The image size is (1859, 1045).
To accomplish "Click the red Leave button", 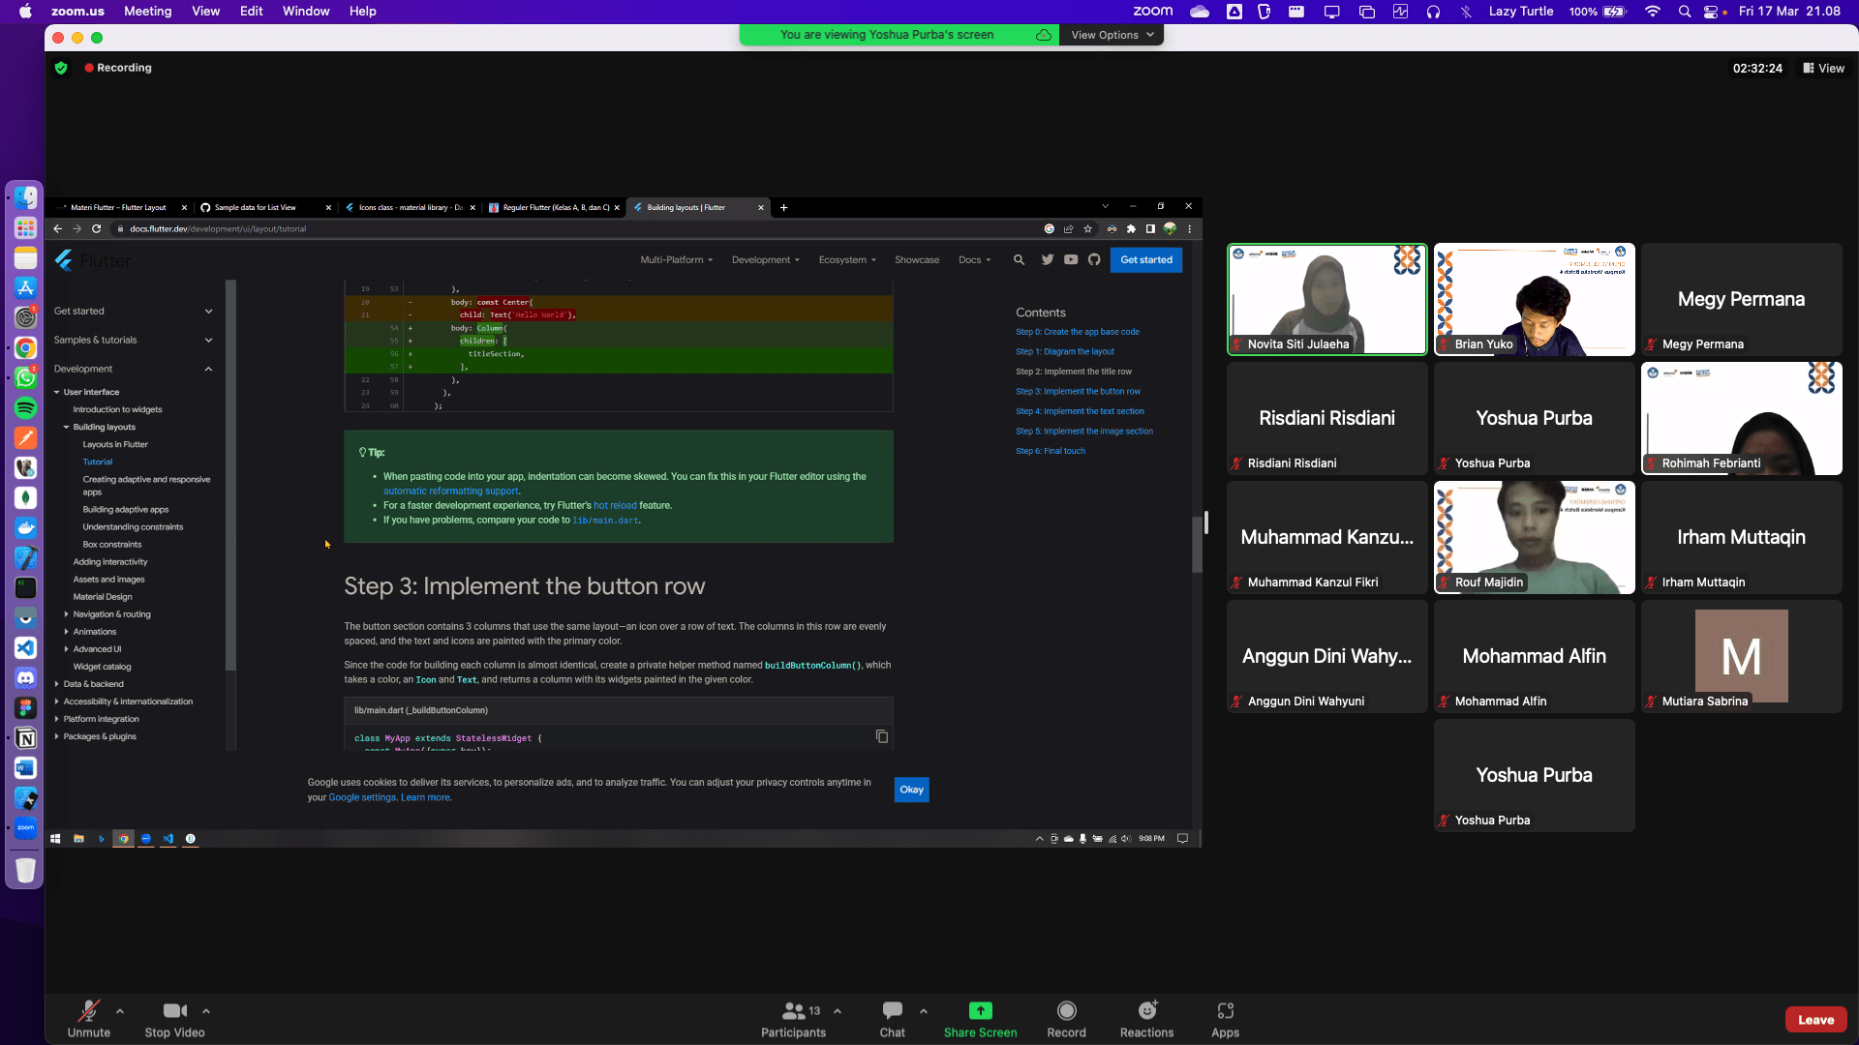I will 1816,1020.
